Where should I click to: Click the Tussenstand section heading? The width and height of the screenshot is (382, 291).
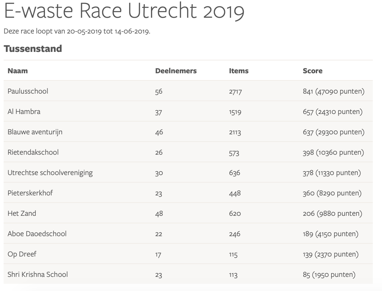click(33, 49)
